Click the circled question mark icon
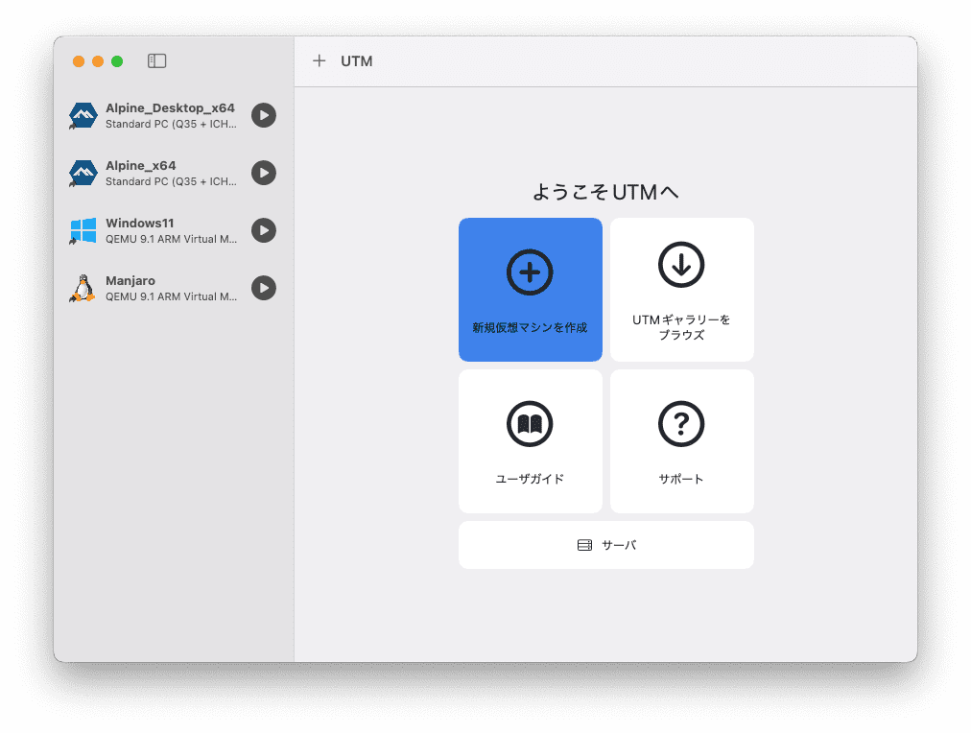This screenshot has height=733, width=971. [681, 424]
